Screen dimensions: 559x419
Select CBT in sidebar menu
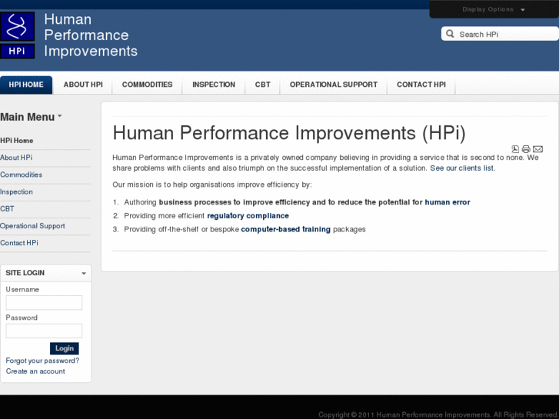click(7, 209)
